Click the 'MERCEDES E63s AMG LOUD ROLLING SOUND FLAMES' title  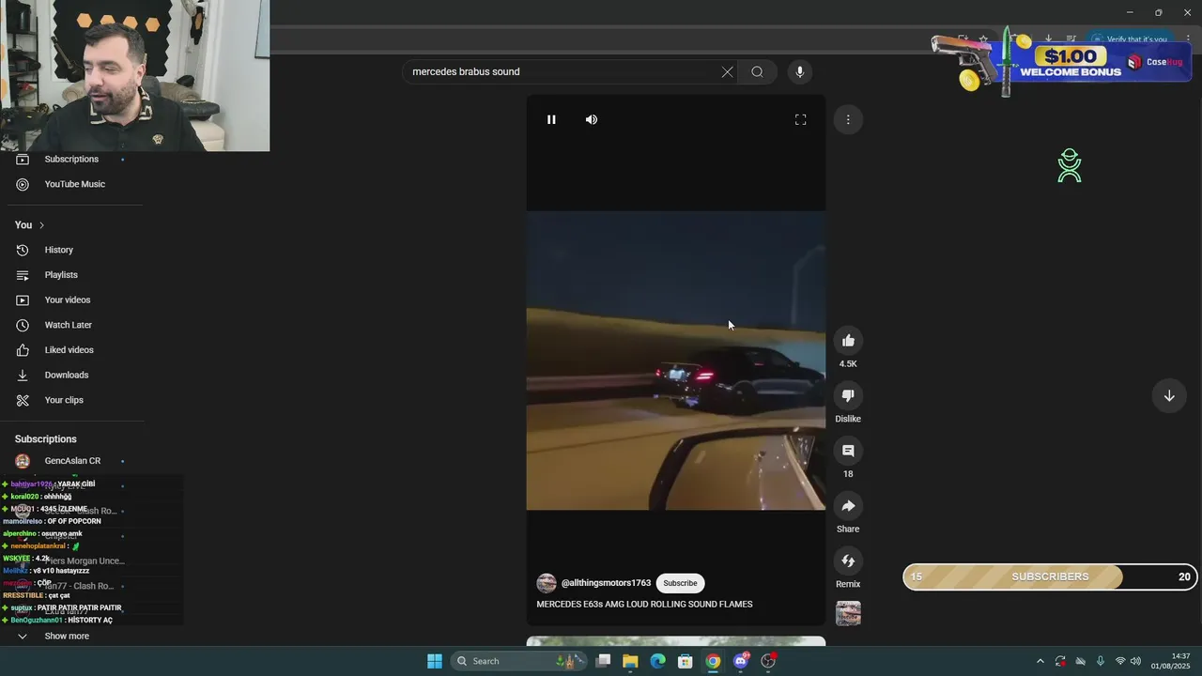coord(644,605)
